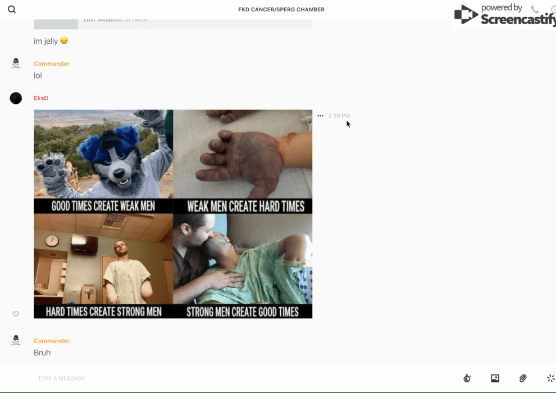Like EksD's image with the heart icon

point(16,314)
